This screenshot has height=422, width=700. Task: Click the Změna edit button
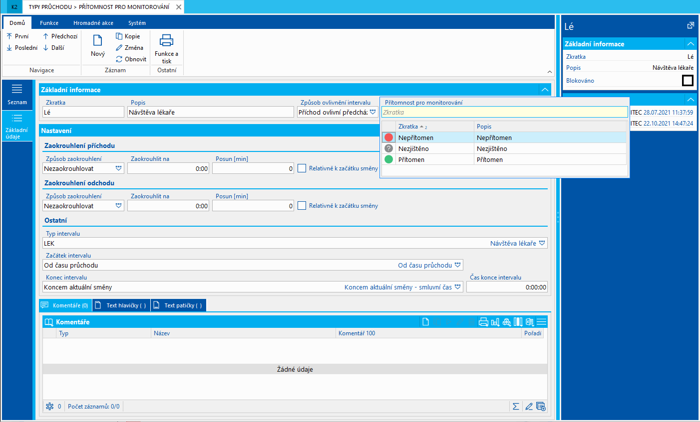tap(130, 48)
